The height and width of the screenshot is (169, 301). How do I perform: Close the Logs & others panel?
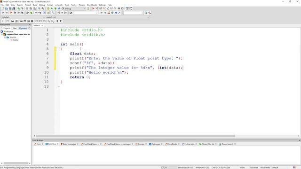300,140
